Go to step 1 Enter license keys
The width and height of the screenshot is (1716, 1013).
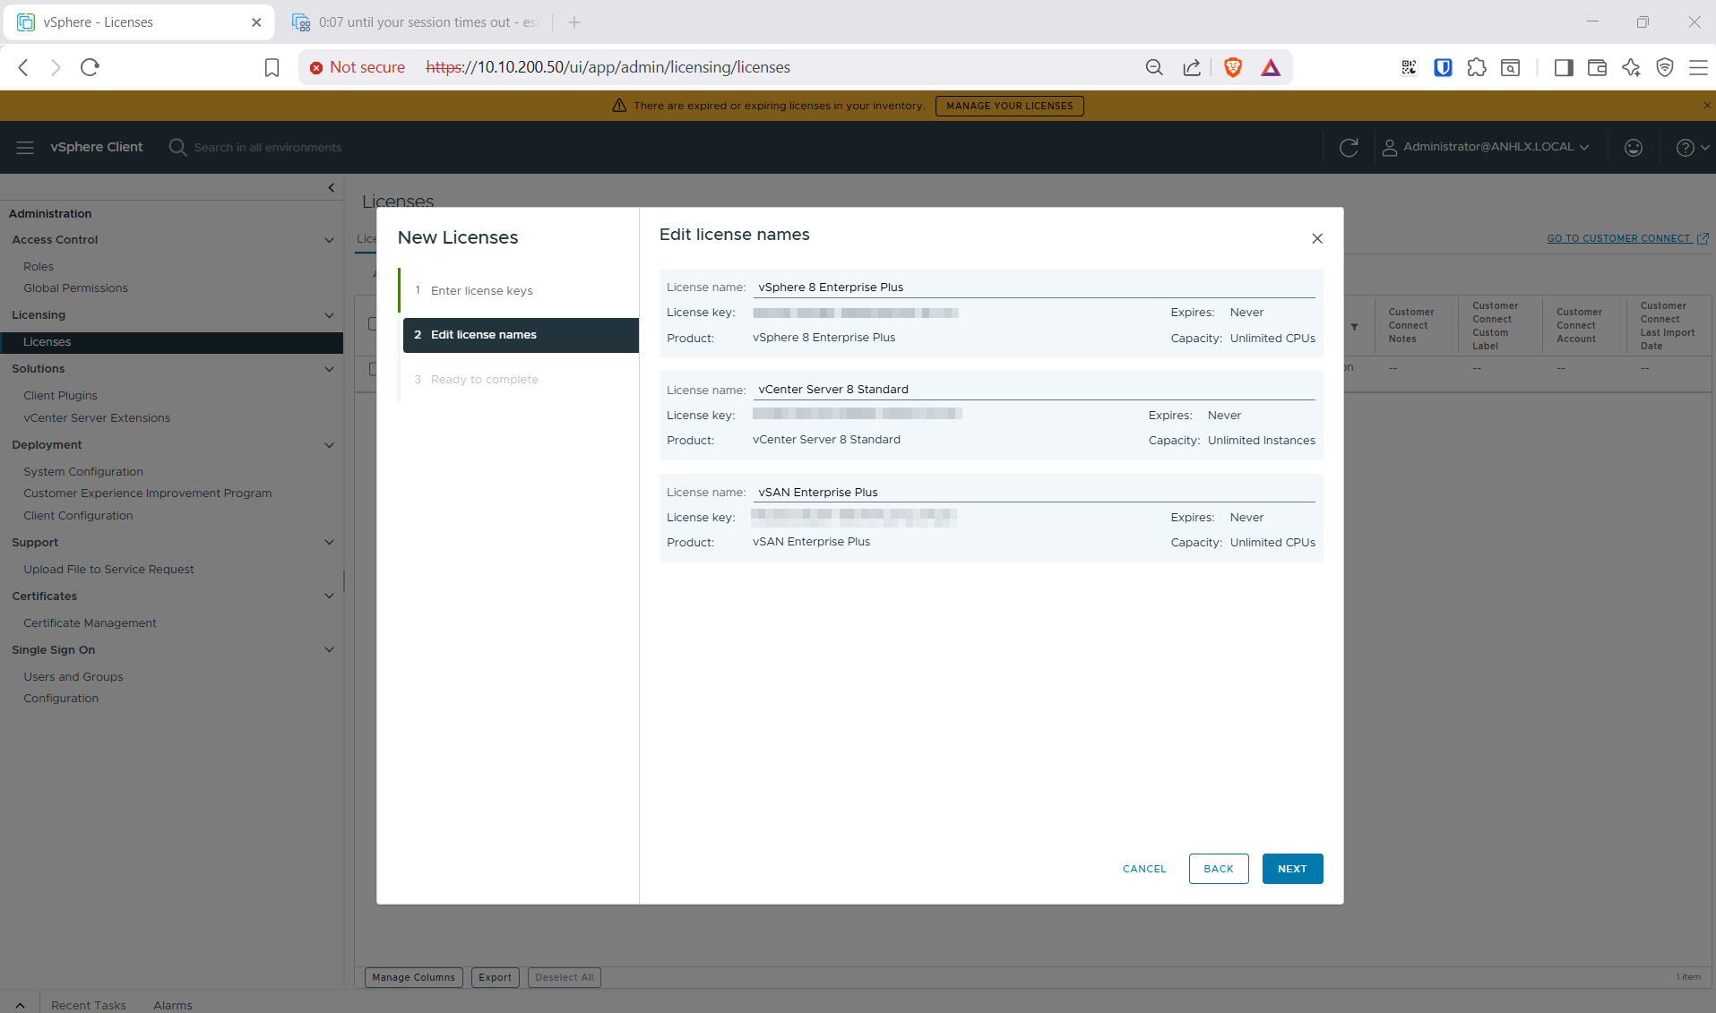481,291
